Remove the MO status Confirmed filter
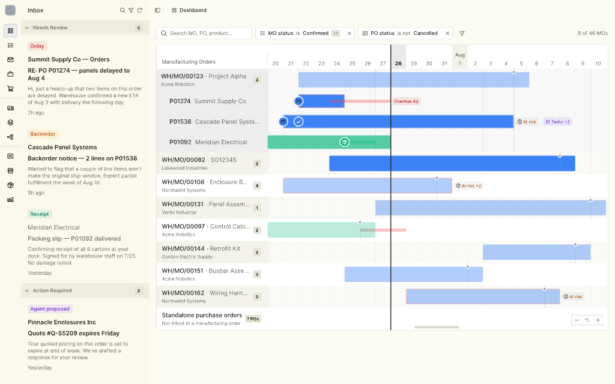 (x=349, y=34)
